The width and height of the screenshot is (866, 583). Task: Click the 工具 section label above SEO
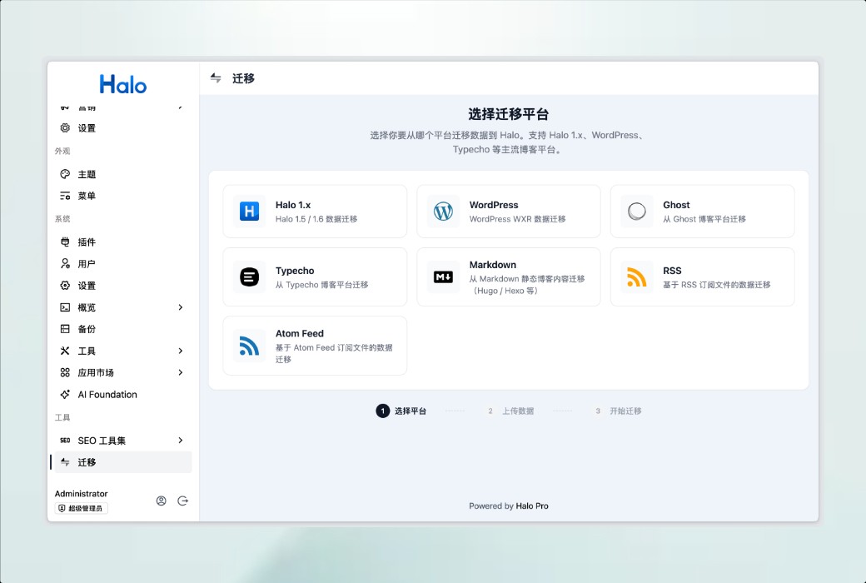62,417
